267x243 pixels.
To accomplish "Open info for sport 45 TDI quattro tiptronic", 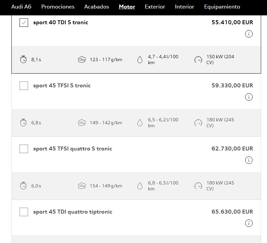I will (x=249, y=223).
